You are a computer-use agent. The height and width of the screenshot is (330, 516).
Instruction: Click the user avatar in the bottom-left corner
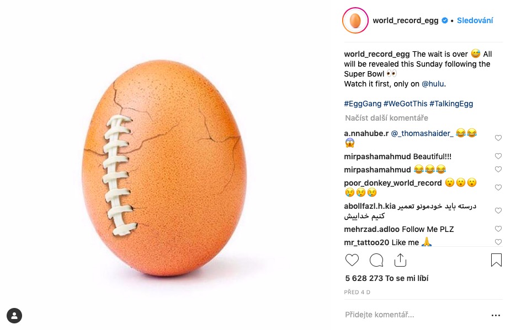click(x=14, y=316)
